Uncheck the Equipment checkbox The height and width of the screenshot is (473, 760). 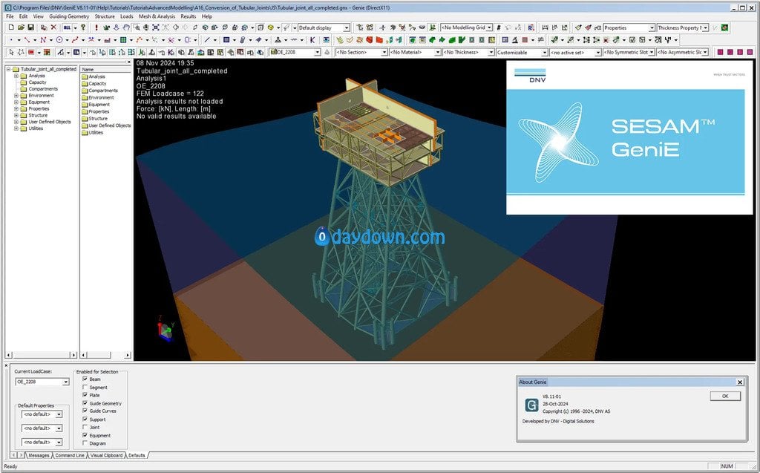pyautogui.click(x=85, y=435)
